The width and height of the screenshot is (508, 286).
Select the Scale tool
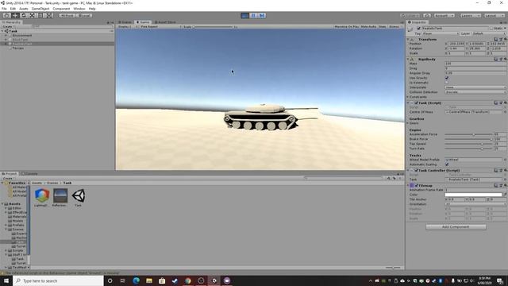click(32, 16)
